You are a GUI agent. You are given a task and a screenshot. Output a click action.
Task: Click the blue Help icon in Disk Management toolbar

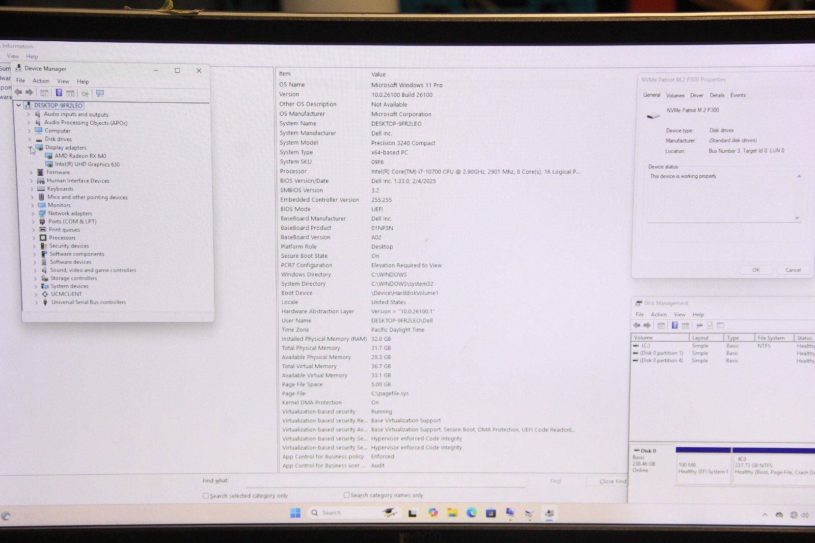[674, 325]
